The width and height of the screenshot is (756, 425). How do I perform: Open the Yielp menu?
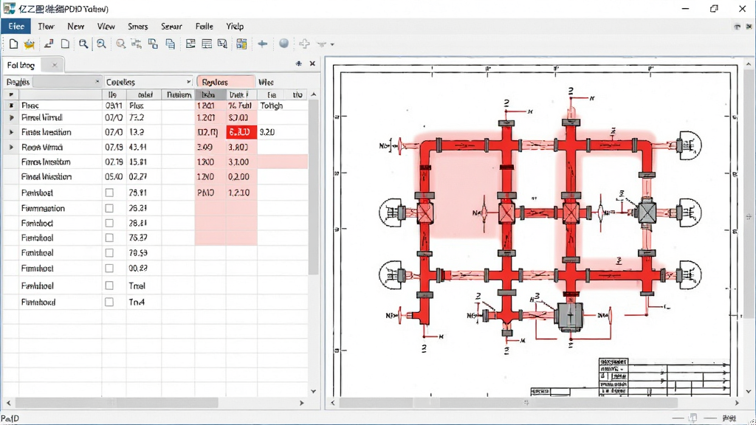coord(235,27)
